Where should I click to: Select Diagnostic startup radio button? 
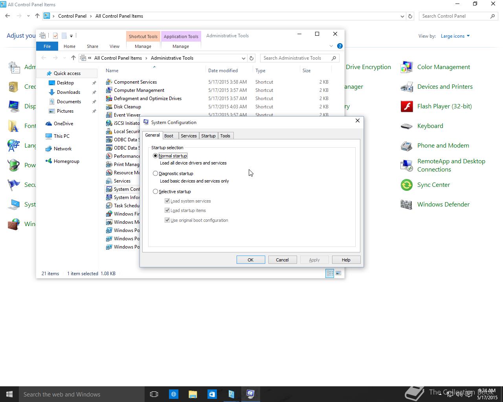156,173
